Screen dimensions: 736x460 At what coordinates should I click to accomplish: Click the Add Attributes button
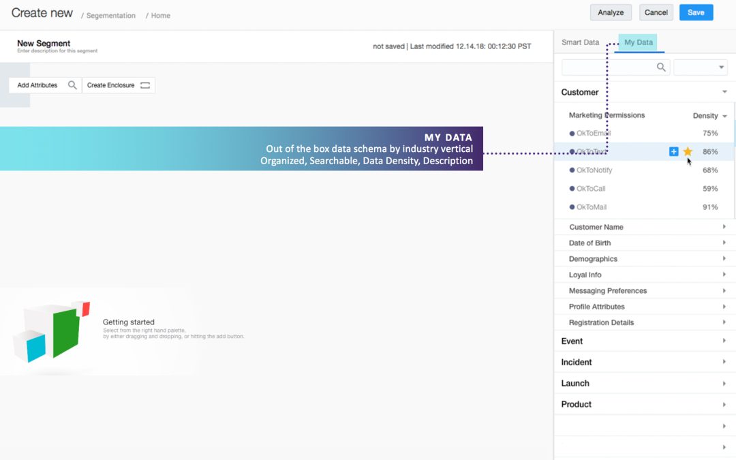45,85
